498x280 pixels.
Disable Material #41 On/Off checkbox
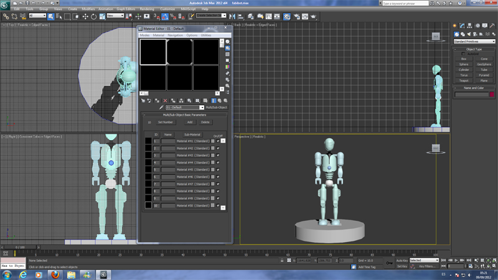coord(218,141)
